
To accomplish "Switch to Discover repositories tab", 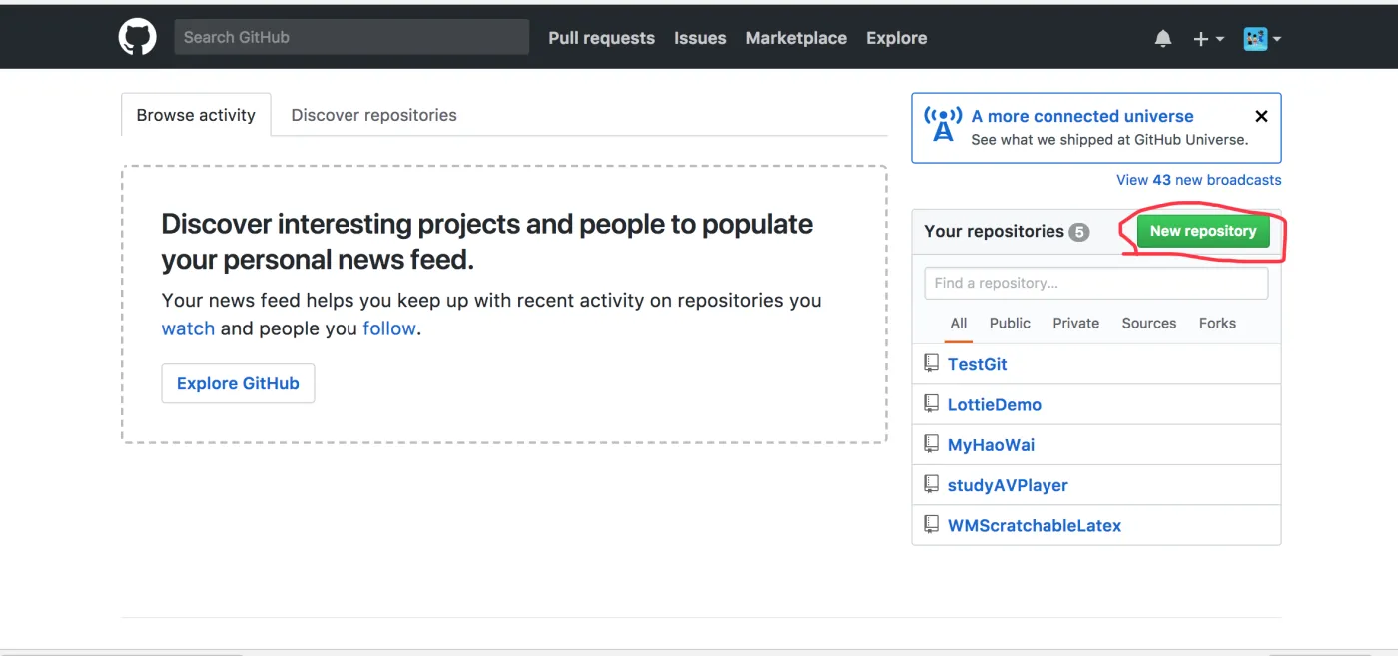I will tap(373, 115).
